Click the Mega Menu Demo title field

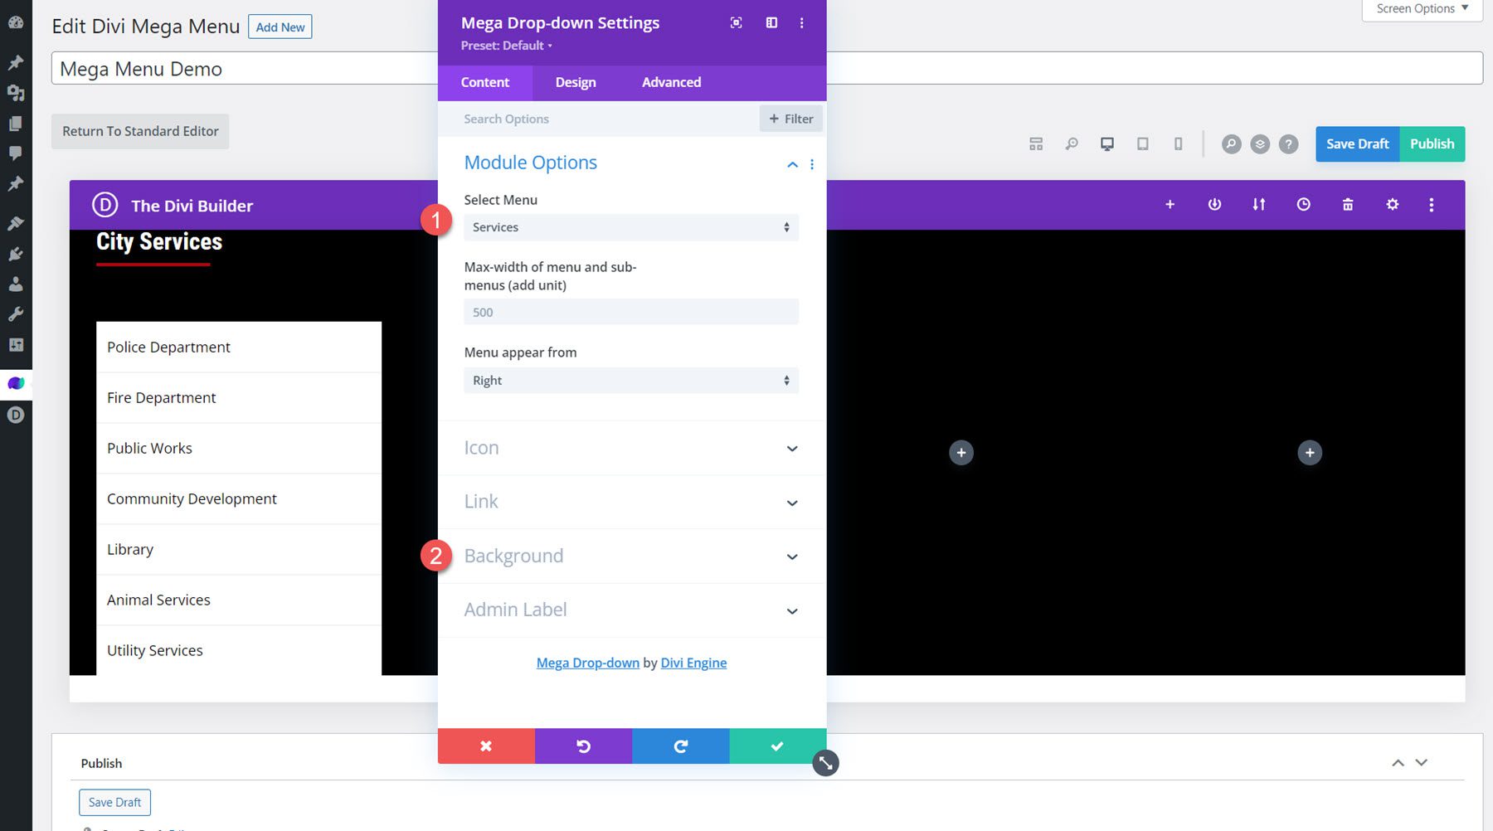(249, 69)
